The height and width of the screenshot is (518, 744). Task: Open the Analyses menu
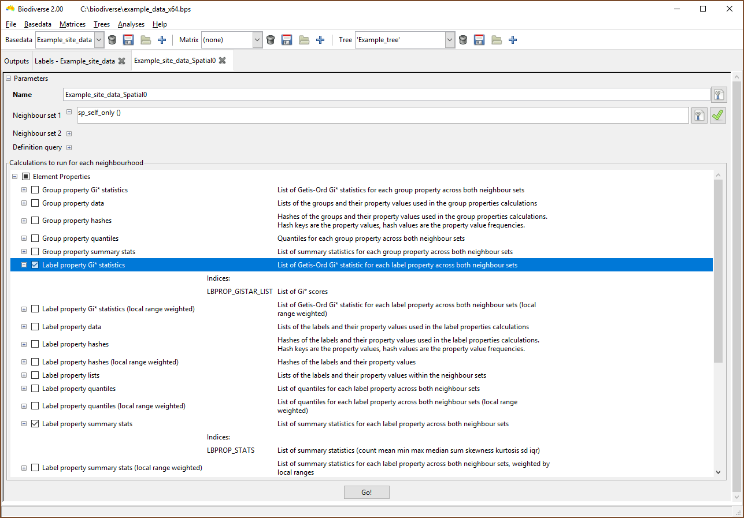(x=131, y=24)
